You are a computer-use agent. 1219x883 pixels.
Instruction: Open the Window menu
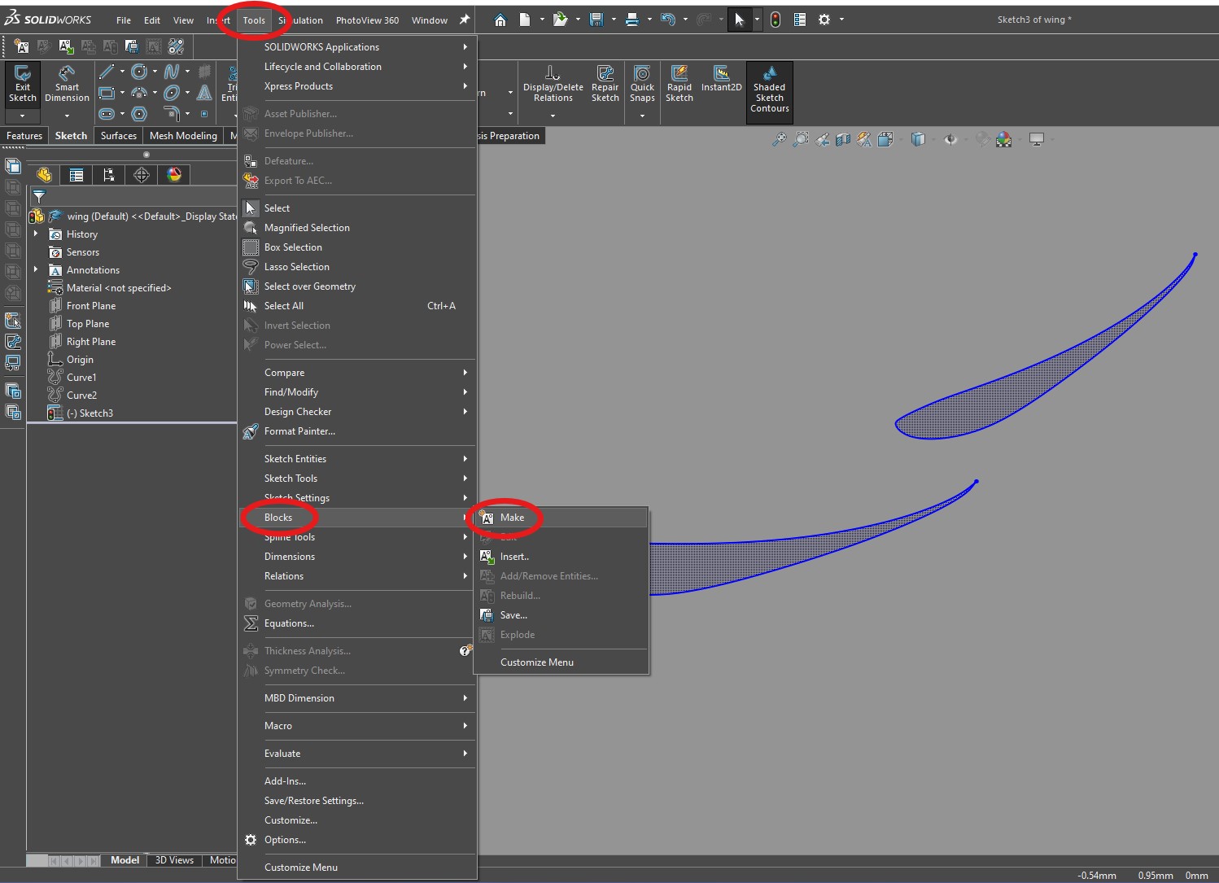pos(430,20)
